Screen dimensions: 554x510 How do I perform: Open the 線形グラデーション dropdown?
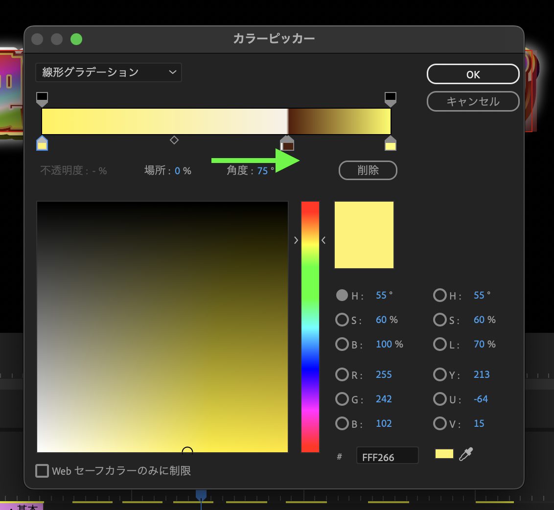tap(108, 72)
